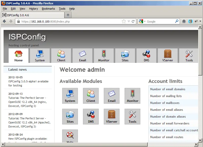The image size is (203, 147).
Task: Open news link ISPConfig 3.0.5-alpha1 available
Action: coord(28,83)
